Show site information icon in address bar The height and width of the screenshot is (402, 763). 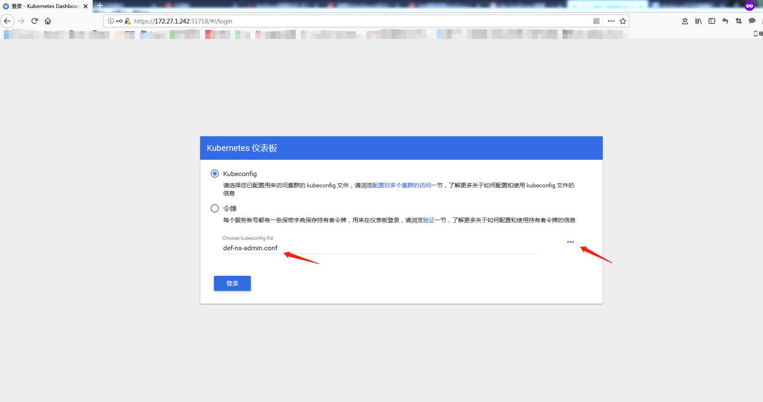click(x=111, y=21)
